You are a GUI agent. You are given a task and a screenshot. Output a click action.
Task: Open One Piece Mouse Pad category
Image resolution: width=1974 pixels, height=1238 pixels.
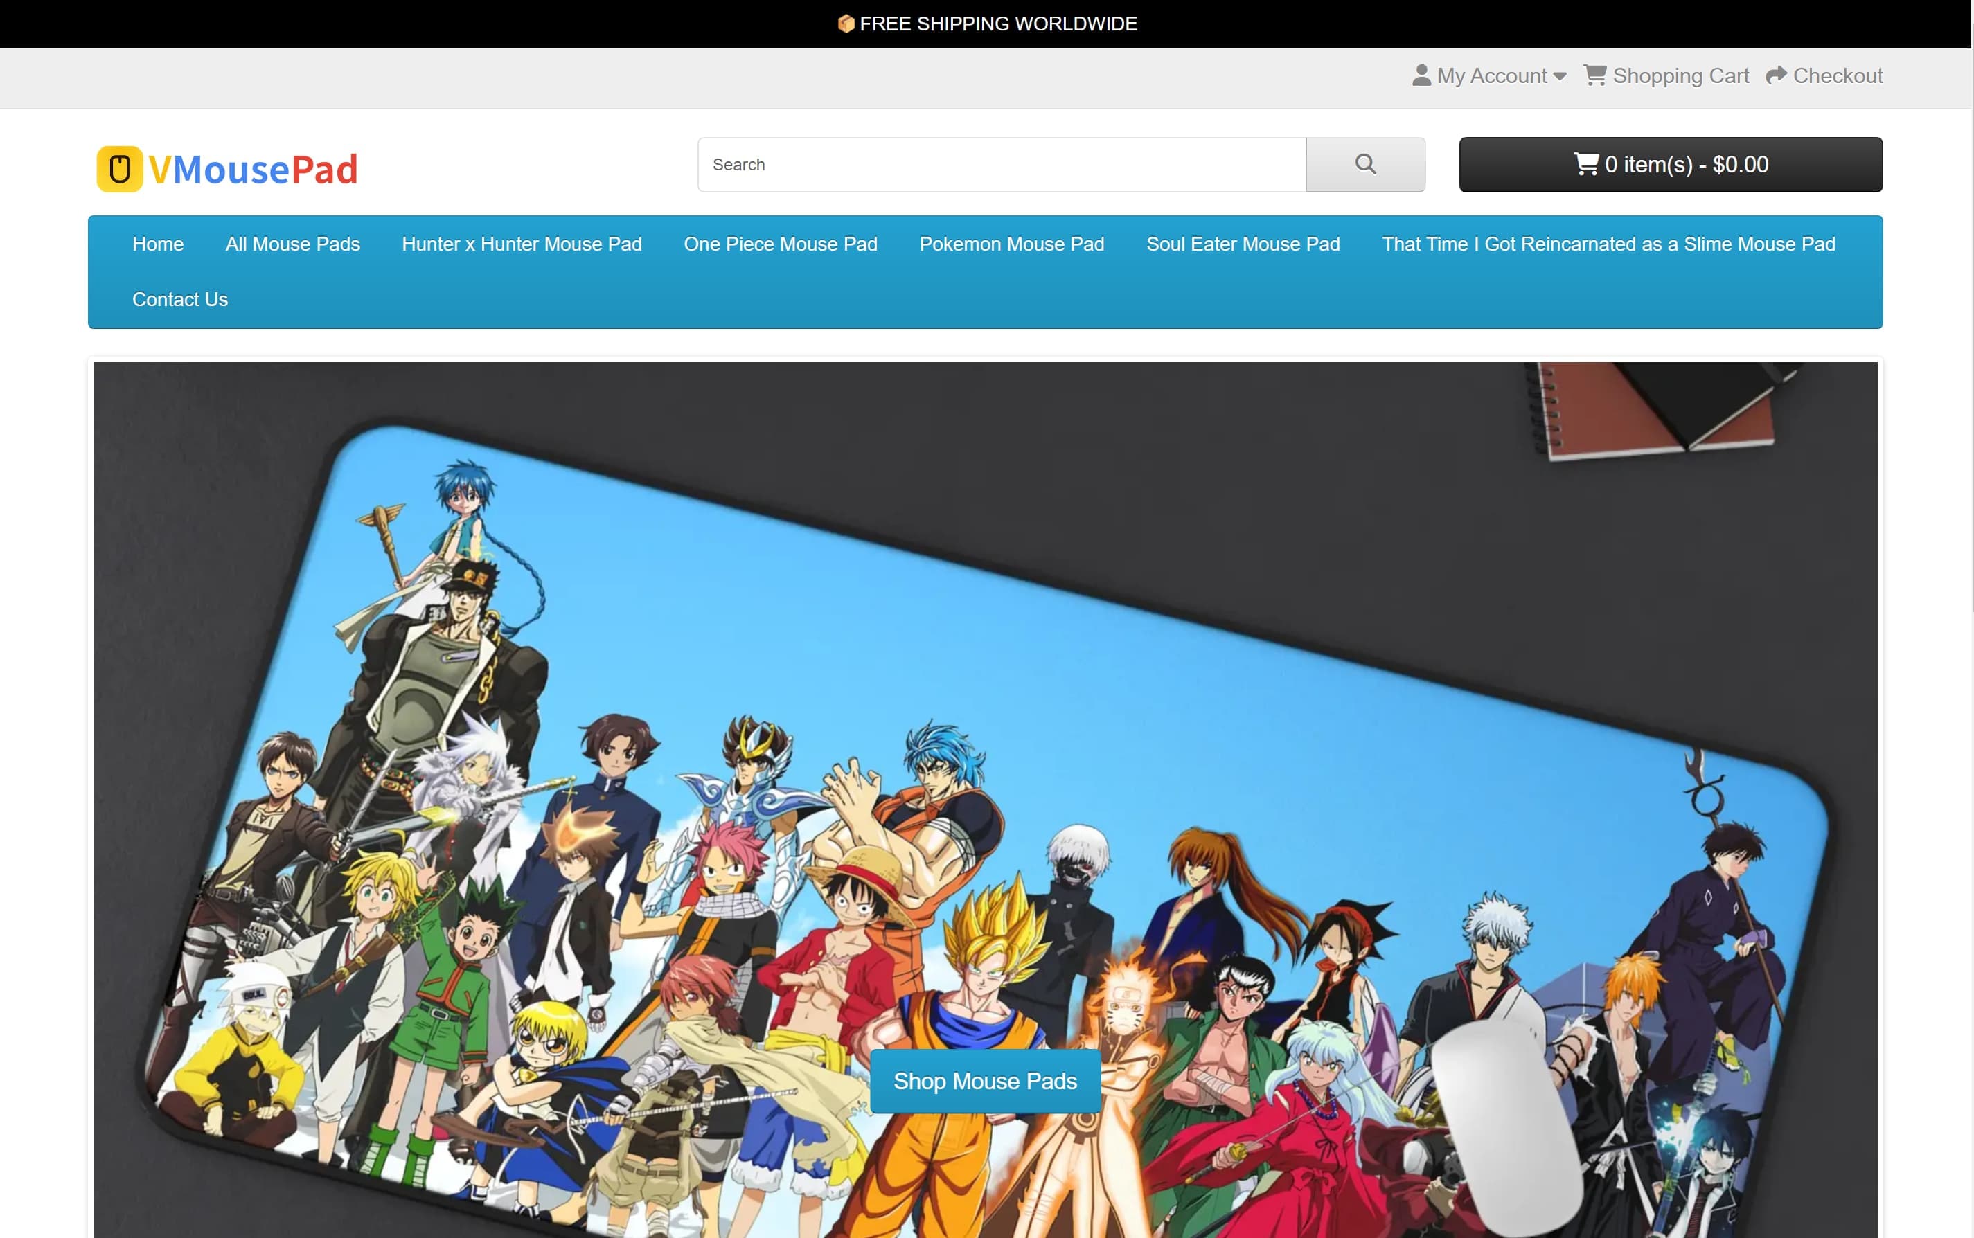[x=780, y=244]
